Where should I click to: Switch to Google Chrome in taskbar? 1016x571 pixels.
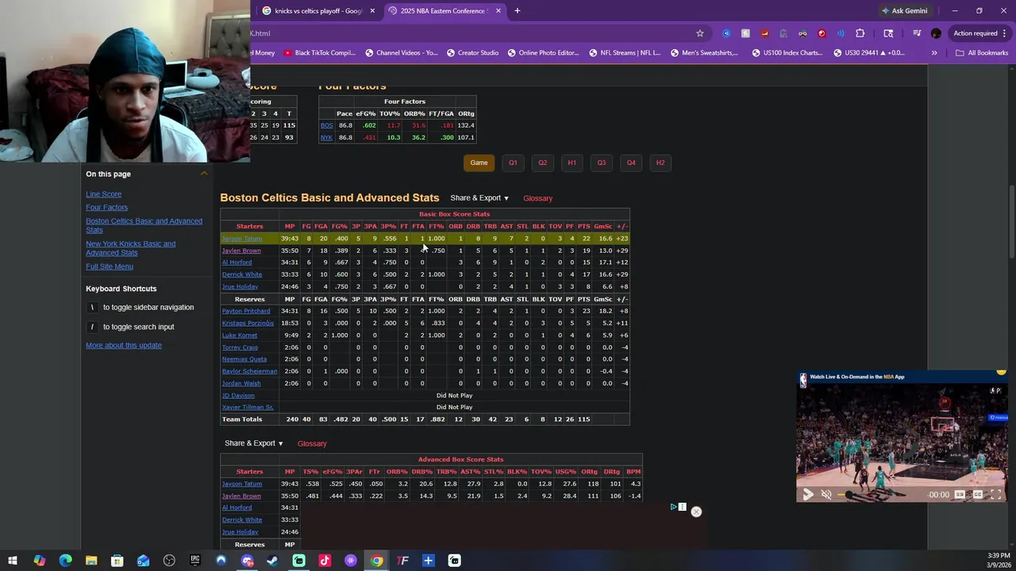[376, 561]
